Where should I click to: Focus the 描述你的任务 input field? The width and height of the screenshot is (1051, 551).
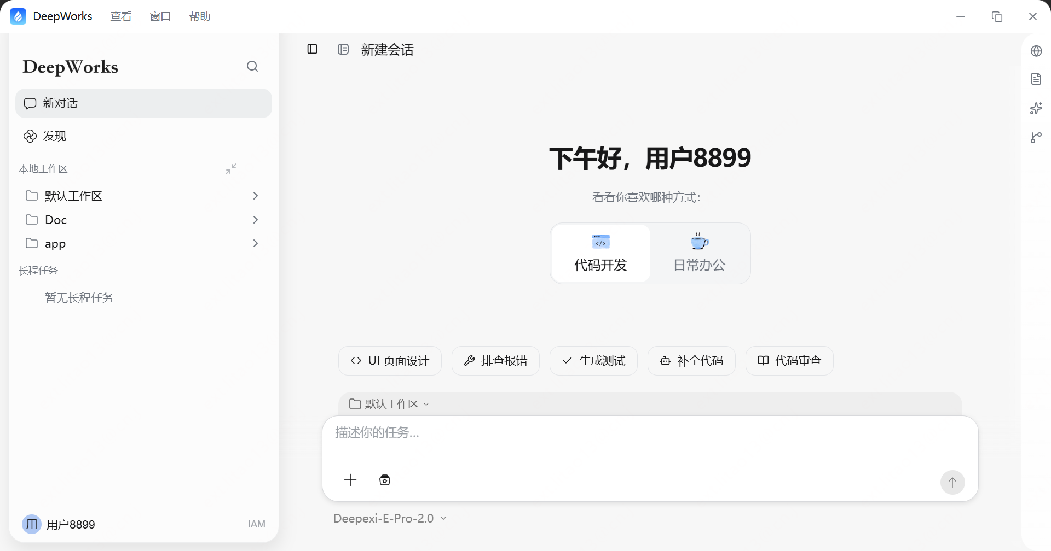tap(650, 433)
